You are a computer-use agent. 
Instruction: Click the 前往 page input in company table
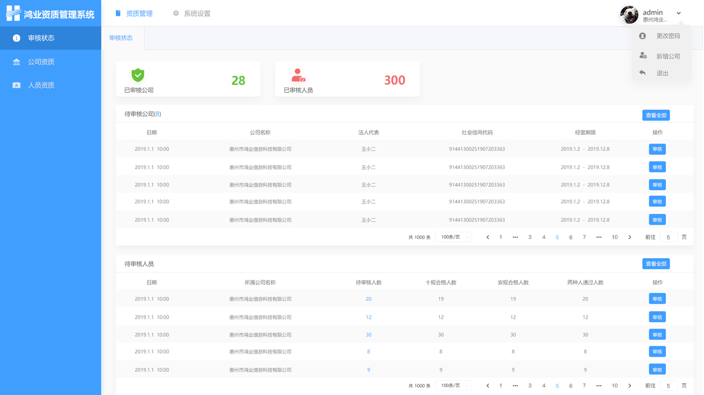(x=668, y=238)
